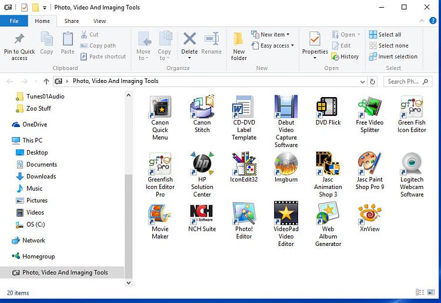Screen dimensions: 441x303
Task: Open the History ribbon command
Action: coord(345,56)
